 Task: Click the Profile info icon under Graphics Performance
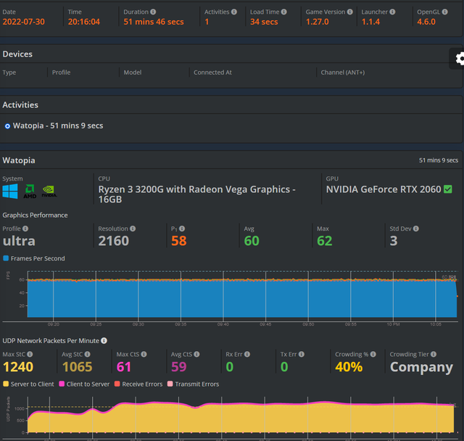click(25, 228)
